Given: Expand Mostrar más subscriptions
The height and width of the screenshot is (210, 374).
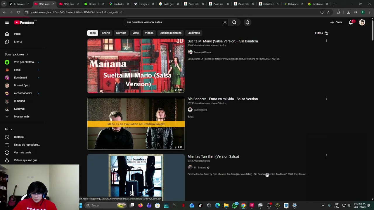Looking at the screenshot, I should click(22, 116).
